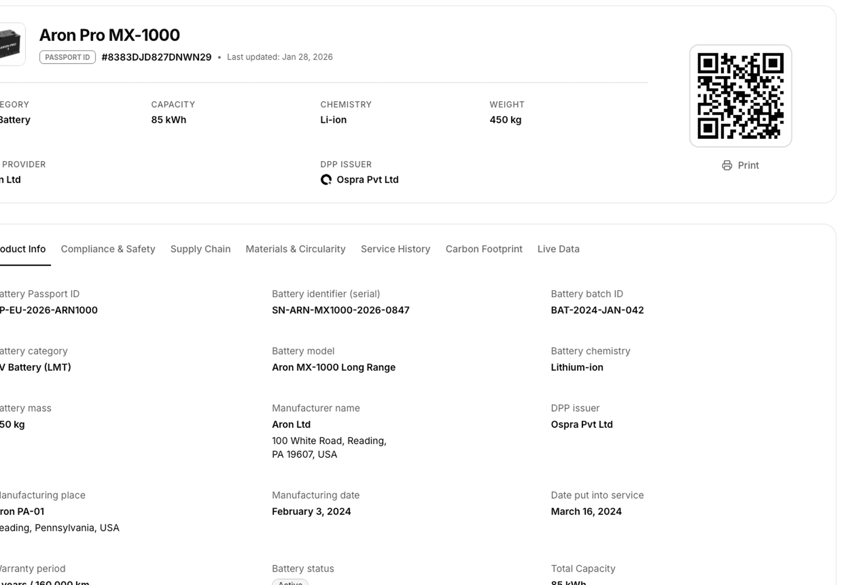This screenshot has height=585, width=842.
Task: Switch to the Supply Chain tab
Action: 200,249
